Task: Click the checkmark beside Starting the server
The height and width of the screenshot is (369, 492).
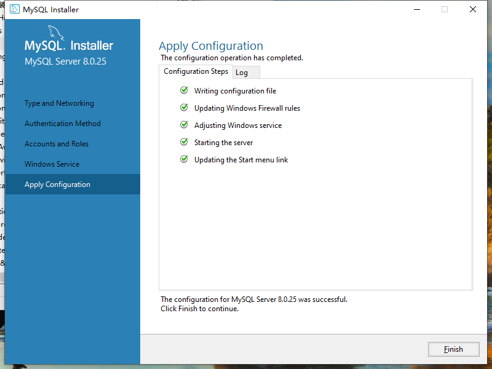Action: tap(184, 142)
